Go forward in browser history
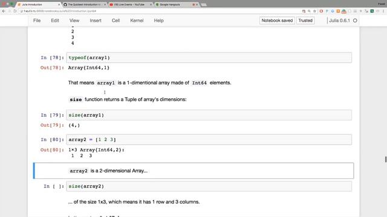The height and width of the screenshot is (217, 387). pyautogui.click(x=10, y=11)
